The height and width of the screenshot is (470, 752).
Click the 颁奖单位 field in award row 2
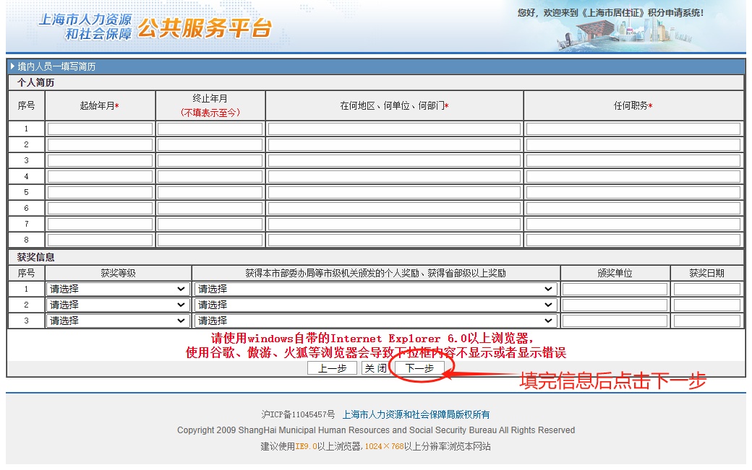[x=615, y=305]
